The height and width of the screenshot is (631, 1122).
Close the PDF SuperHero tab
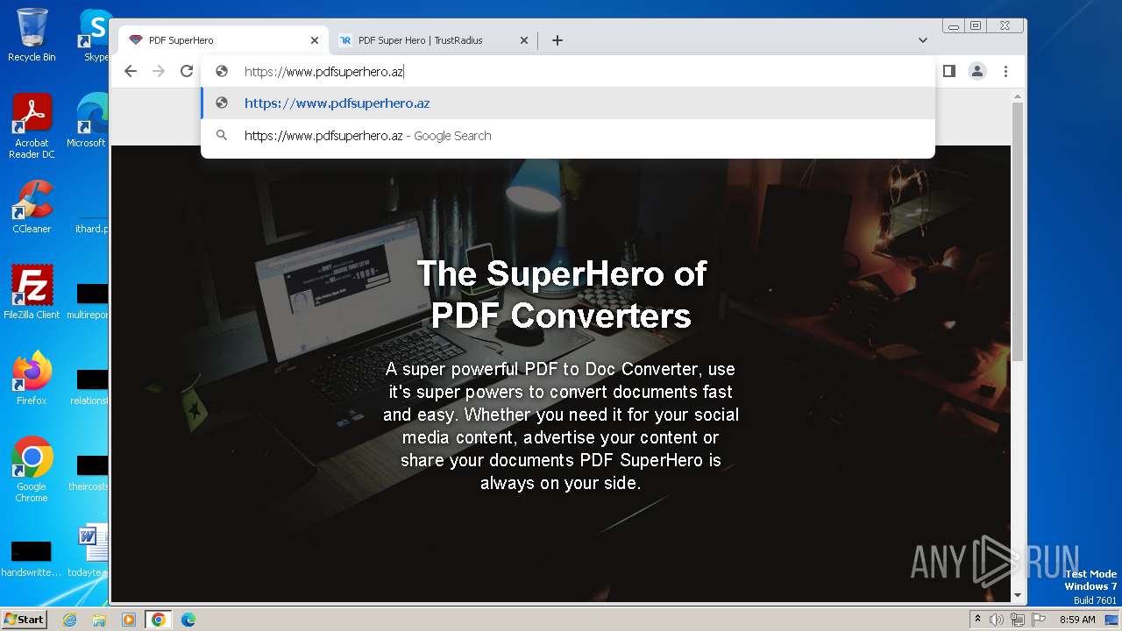tap(315, 40)
